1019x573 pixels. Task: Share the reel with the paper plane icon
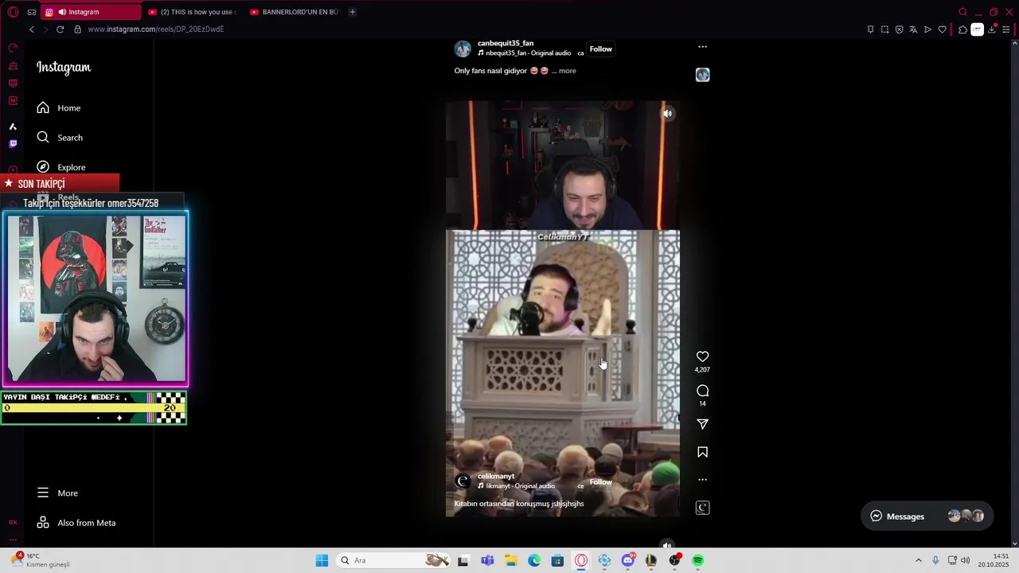(x=702, y=424)
